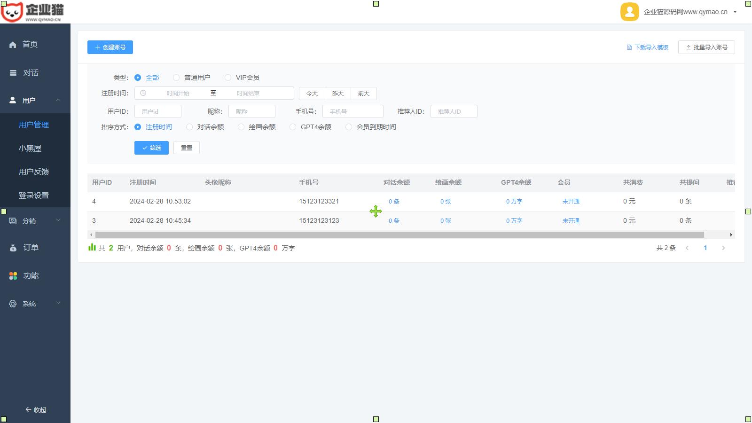This screenshot has height=423, width=752.
Task: Click the 系统 gear icon
Action: click(13, 304)
